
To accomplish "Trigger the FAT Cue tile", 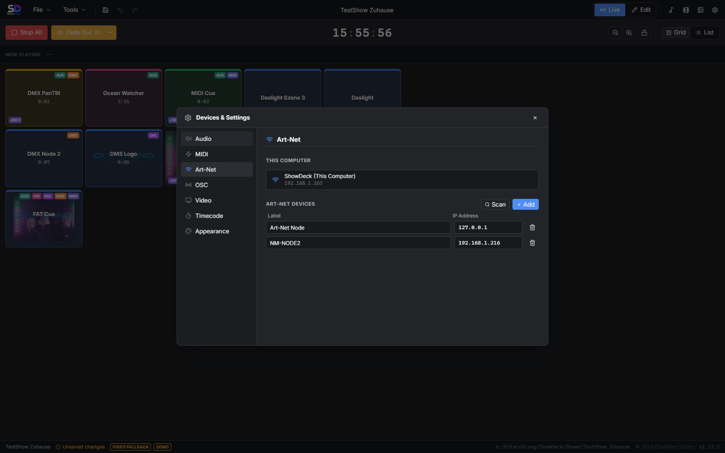I will 44,219.
